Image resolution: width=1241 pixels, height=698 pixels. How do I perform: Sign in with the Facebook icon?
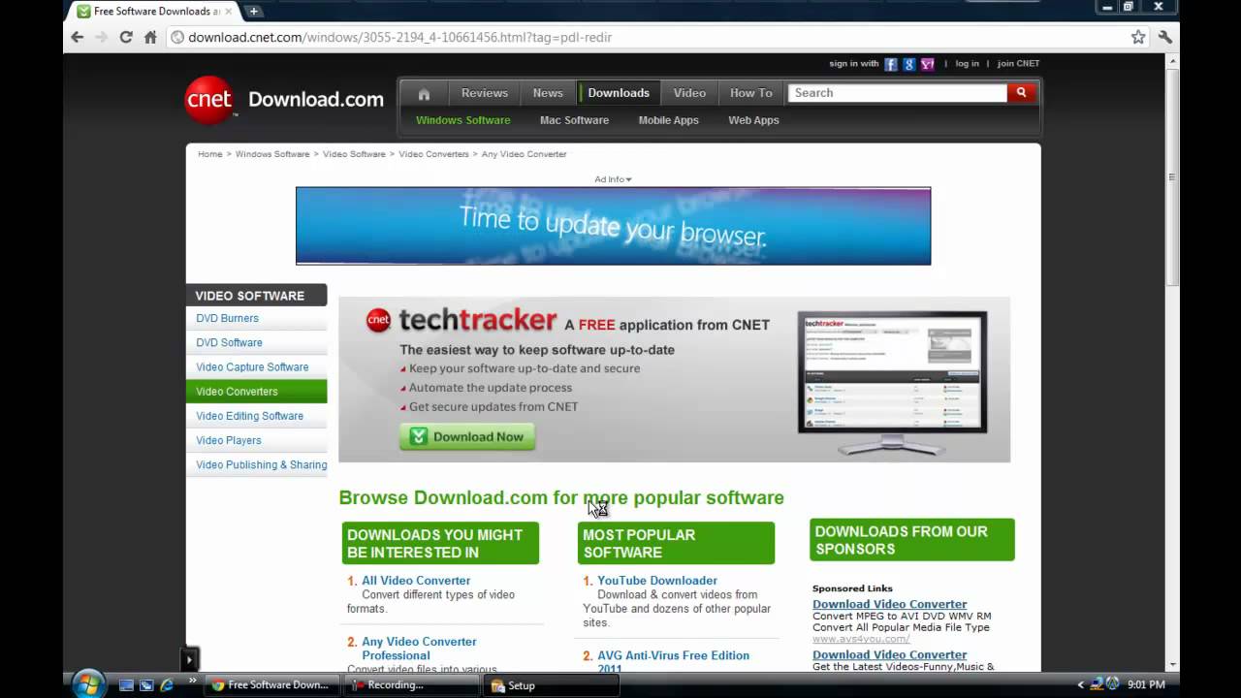(x=891, y=64)
